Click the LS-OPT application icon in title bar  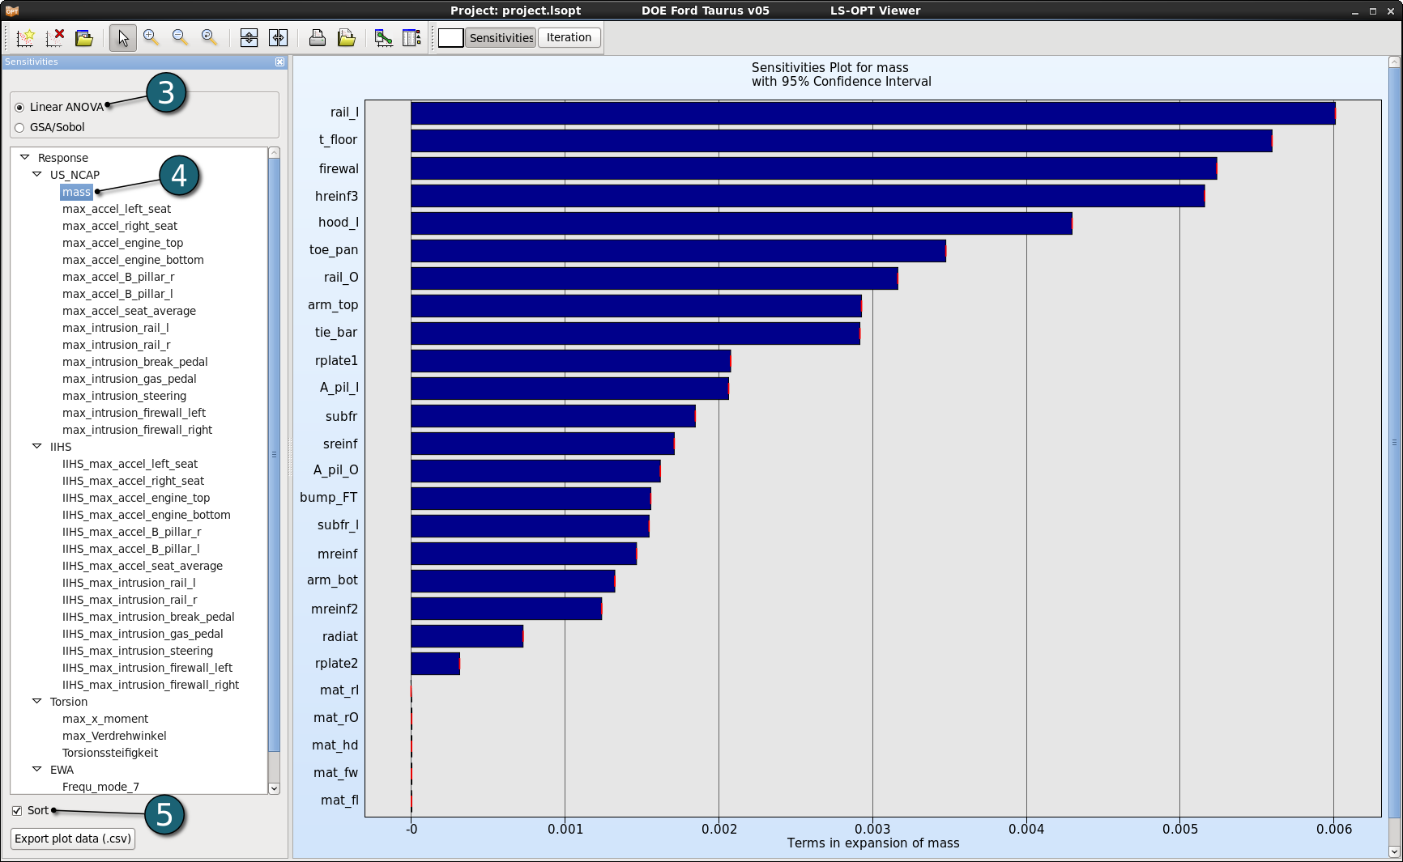coord(11,11)
